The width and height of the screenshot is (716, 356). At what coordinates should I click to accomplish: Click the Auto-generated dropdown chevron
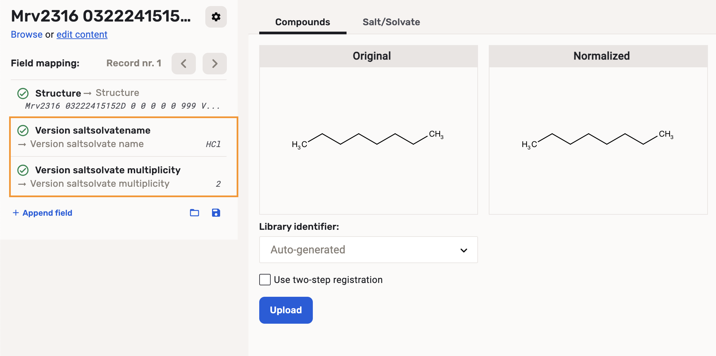tap(464, 250)
